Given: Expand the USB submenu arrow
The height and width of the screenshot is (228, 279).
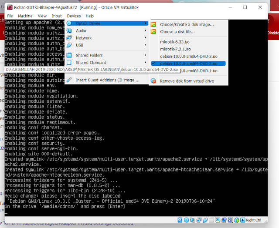Looking at the screenshot, I should coord(145,45).
